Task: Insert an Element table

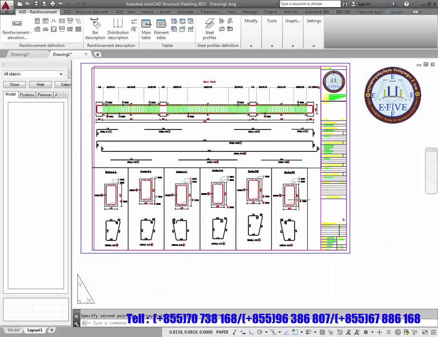Action: point(161,29)
